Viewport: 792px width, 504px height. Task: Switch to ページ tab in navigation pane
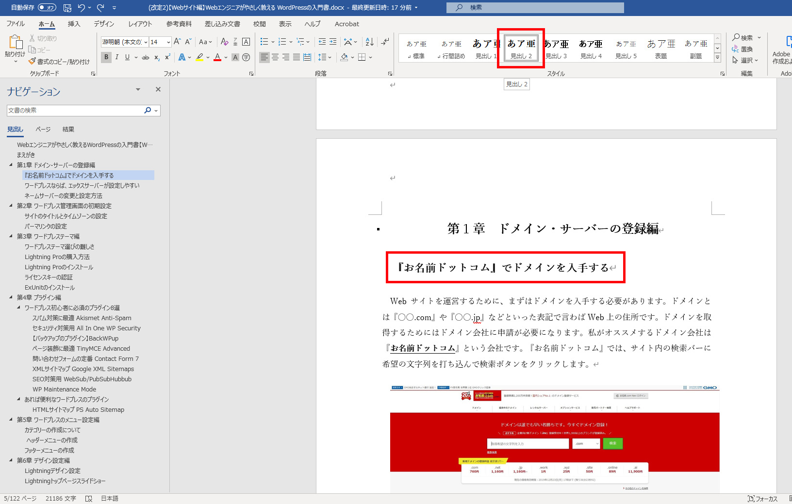coord(43,130)
